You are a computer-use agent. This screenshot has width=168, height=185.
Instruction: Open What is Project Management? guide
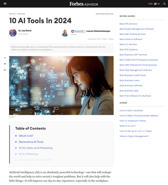click(134, 136)
